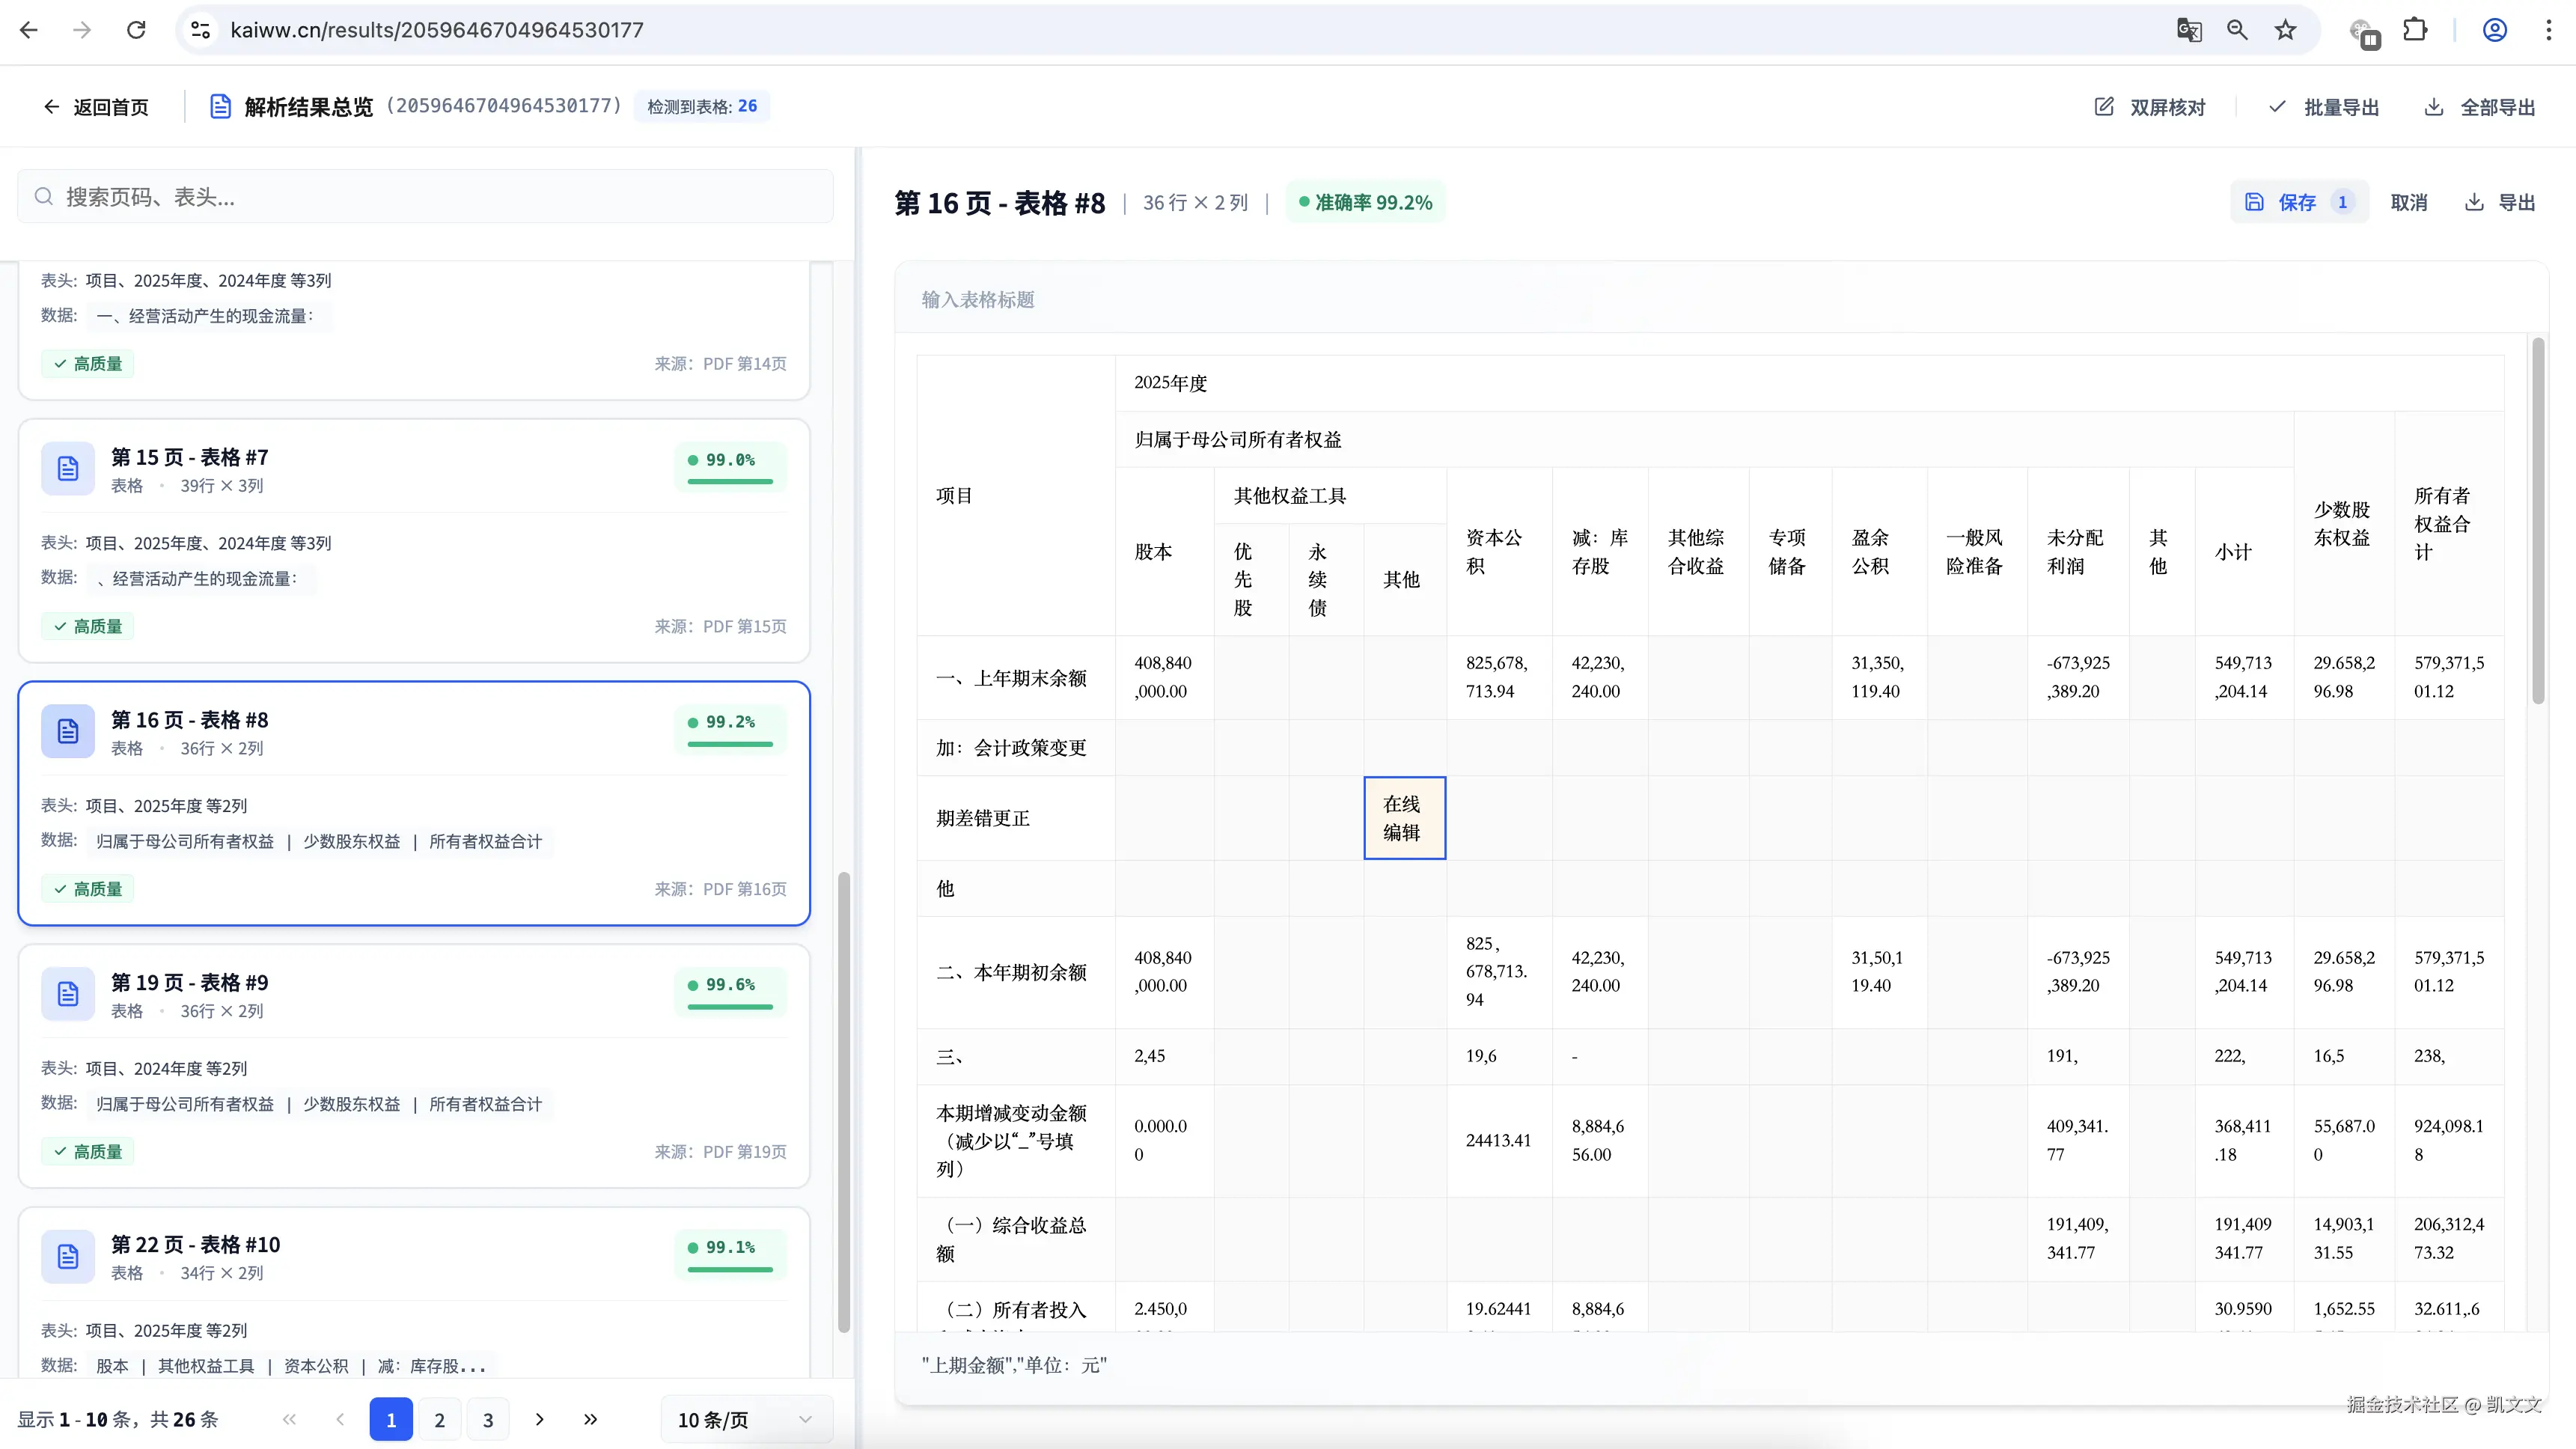This screenshot has height=1449, width=2576.
Task: Go to previous page arrow
Action: [340, 1419]
